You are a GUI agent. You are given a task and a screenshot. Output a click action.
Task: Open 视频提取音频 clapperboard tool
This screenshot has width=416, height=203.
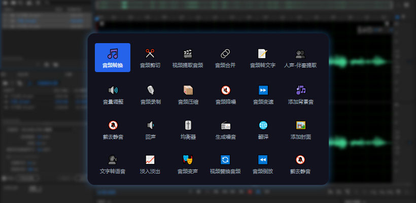[188, 57]
